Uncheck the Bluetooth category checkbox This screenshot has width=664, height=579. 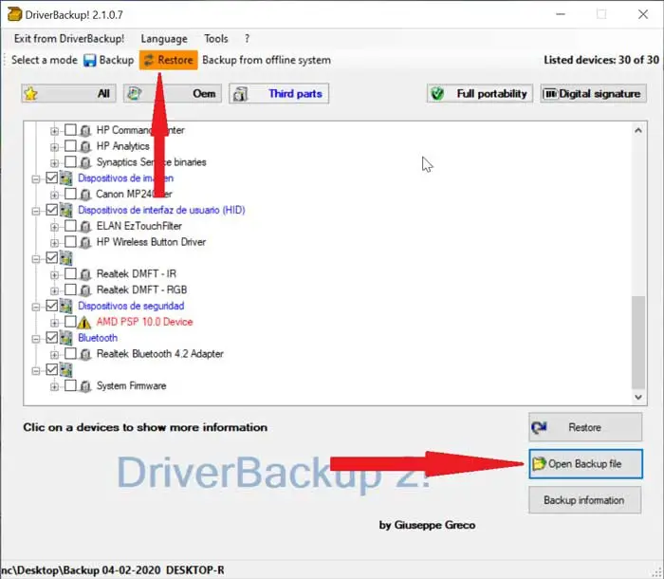(x=51, y=337)
